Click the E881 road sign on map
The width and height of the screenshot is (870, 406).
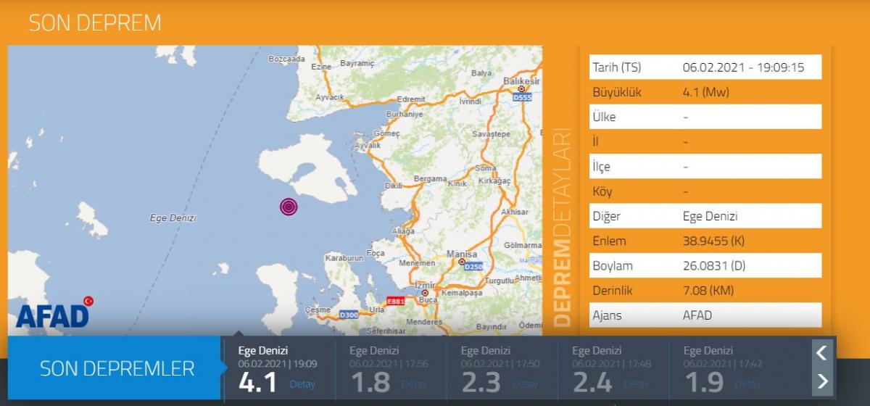pyautogui.click(x=395, y=301)
